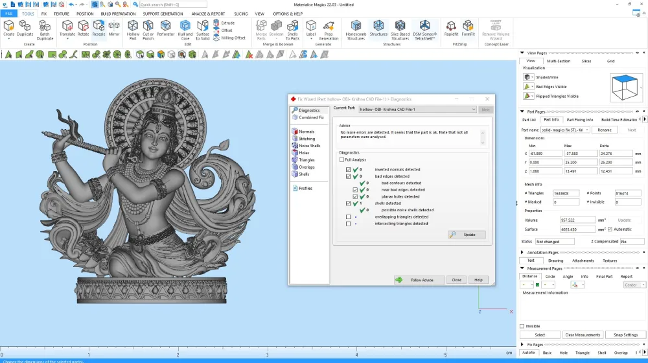Click Update in Diagnostics
The image size is (648, 363).
tap(467, 235)
